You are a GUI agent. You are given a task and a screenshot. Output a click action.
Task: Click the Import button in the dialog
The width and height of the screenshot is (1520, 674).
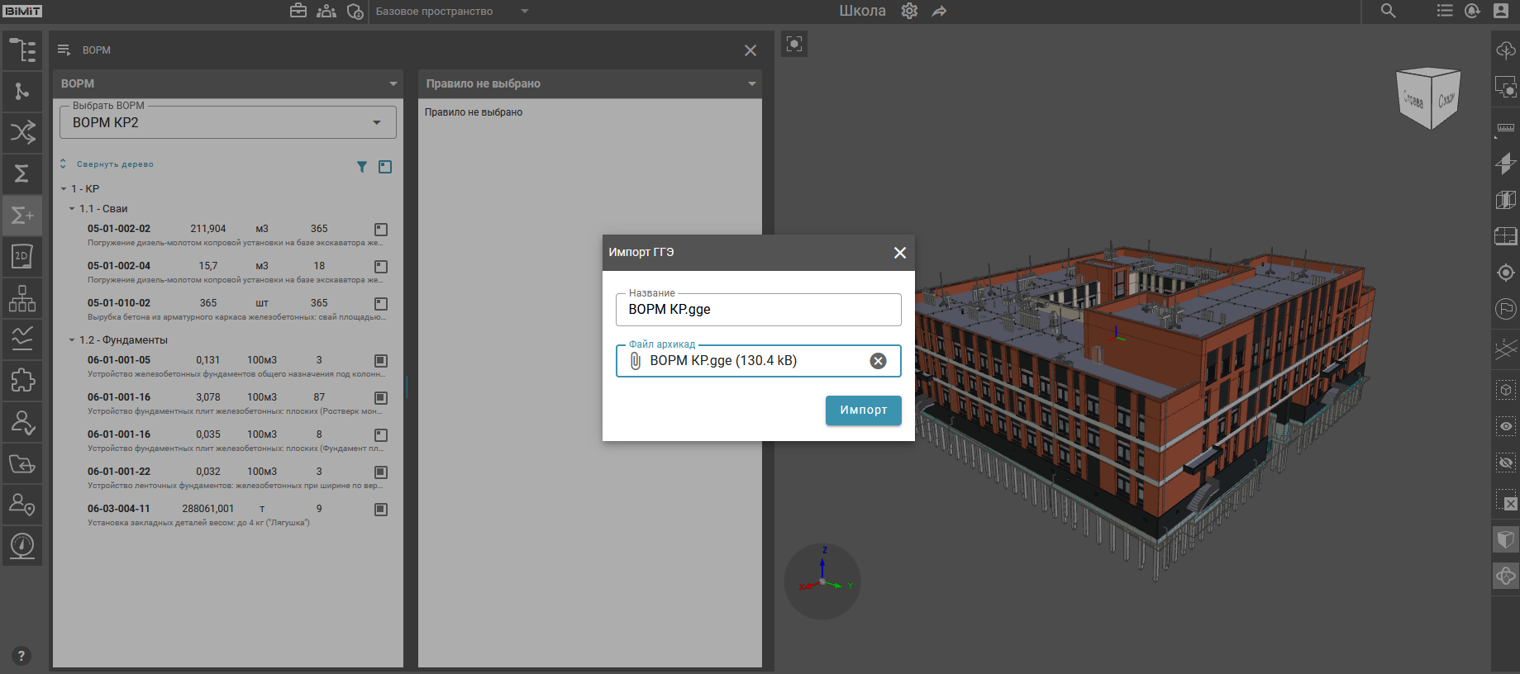(x=863, y=410)
